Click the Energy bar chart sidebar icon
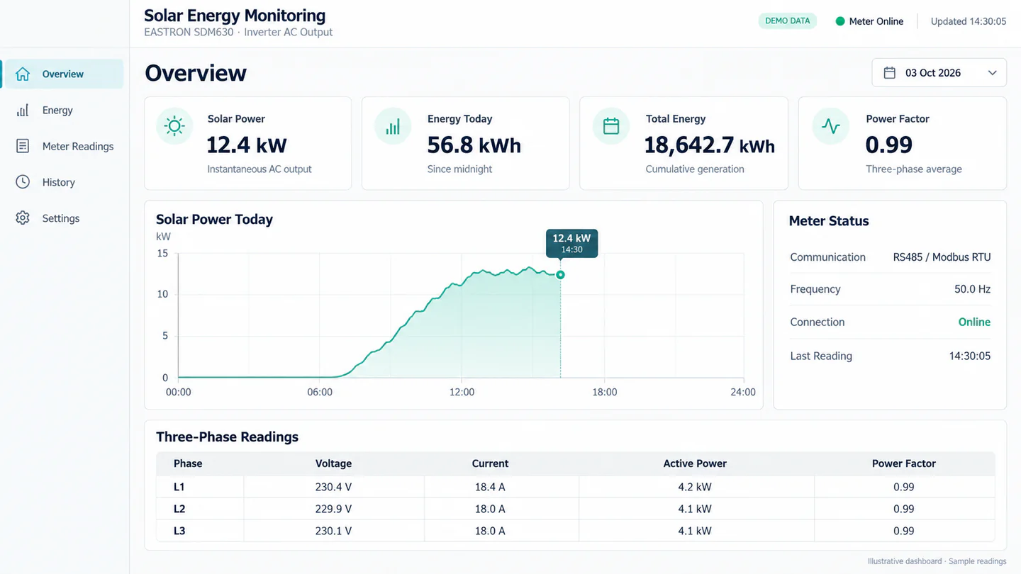Image resolution: width=1021 pixels, height=574 pixels. (x=23, y=110)
